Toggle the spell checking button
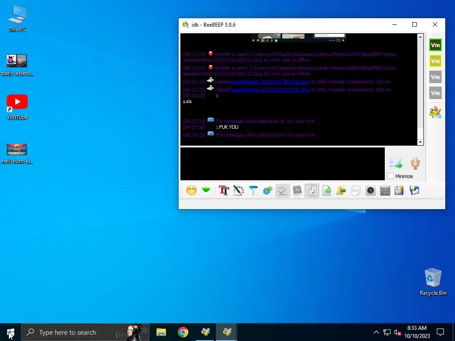 click(282, 190)
